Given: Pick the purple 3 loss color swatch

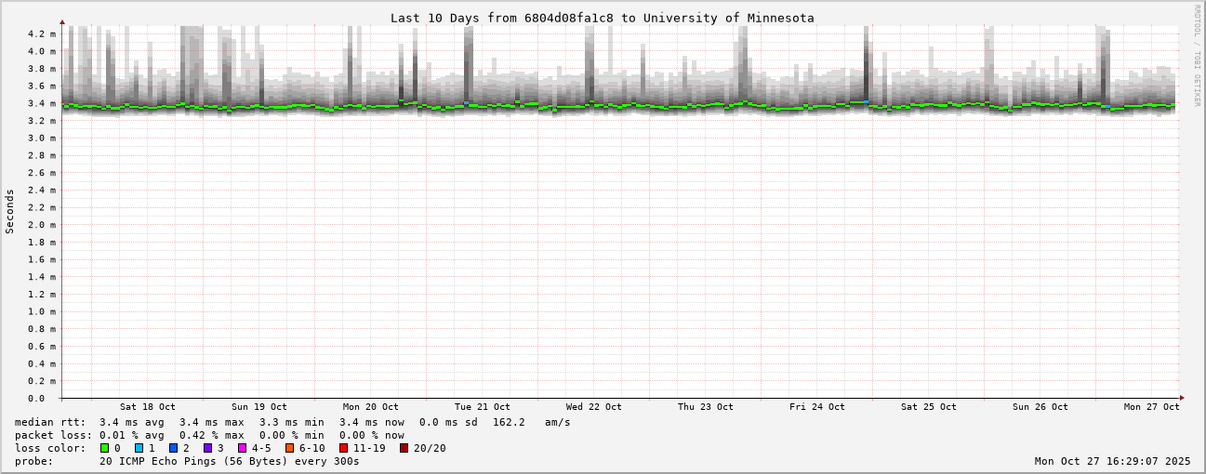Looking at the screenshot, I should 208,448.
